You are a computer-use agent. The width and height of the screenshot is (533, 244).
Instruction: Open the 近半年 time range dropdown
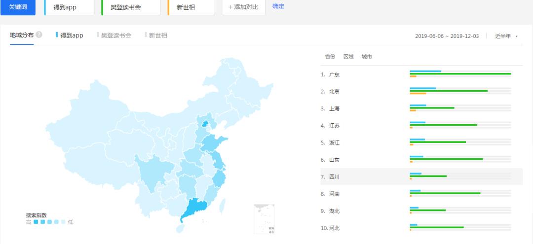click(506, 36)
